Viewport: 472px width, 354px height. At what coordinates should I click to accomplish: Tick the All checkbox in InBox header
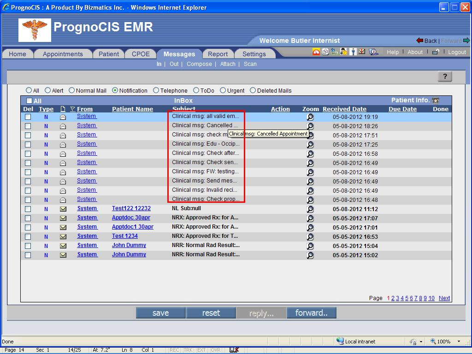[x=29, y=101]
